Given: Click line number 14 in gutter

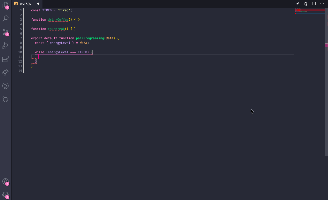Looking at the screenshot, I should [x=20, y=71].
